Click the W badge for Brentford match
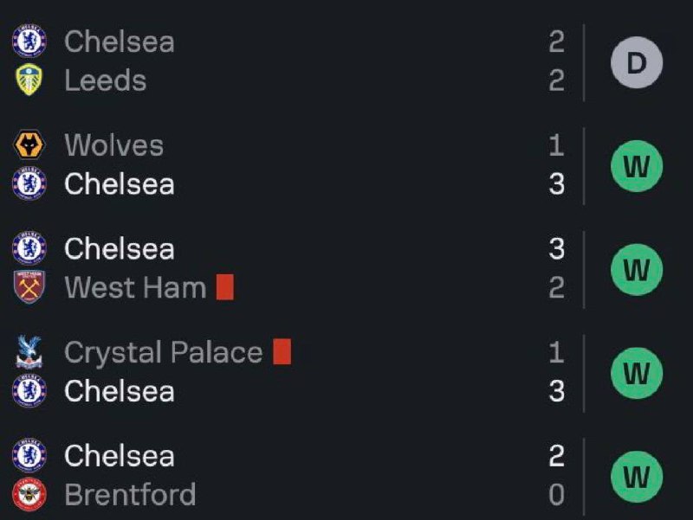This screenshot has height=520, width=693. pos(637,477)
